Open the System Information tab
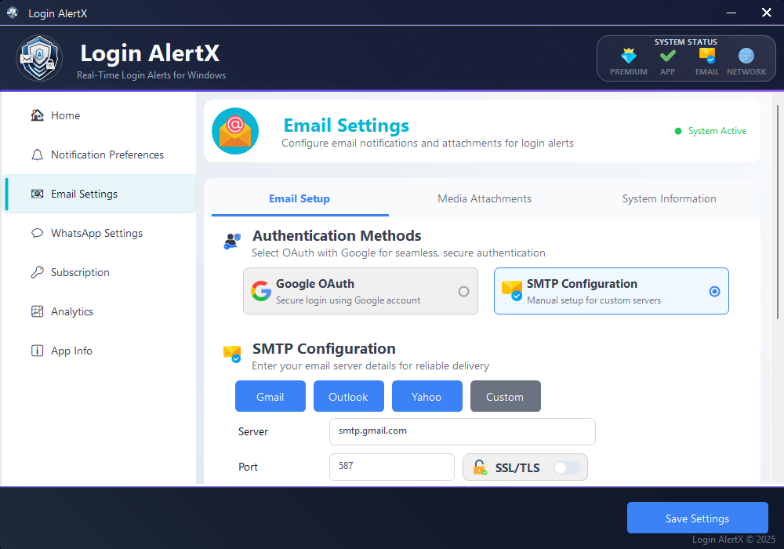 [x=669, y=198]
